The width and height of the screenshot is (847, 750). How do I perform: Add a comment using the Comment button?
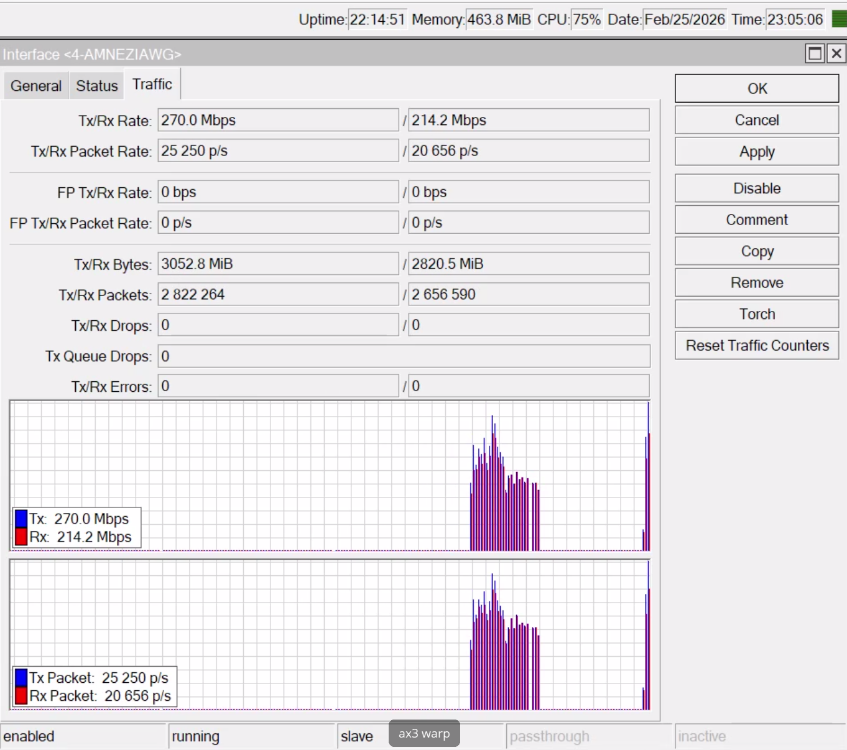(x=756, y=220)
